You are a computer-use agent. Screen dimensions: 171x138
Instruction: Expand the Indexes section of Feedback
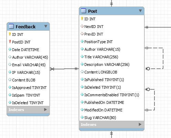click(x=45, y=109)
